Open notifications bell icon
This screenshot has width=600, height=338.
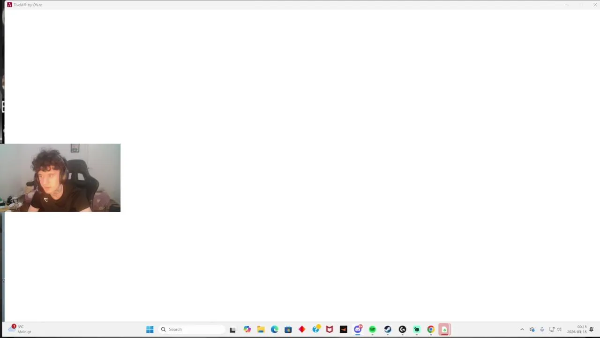592,330
